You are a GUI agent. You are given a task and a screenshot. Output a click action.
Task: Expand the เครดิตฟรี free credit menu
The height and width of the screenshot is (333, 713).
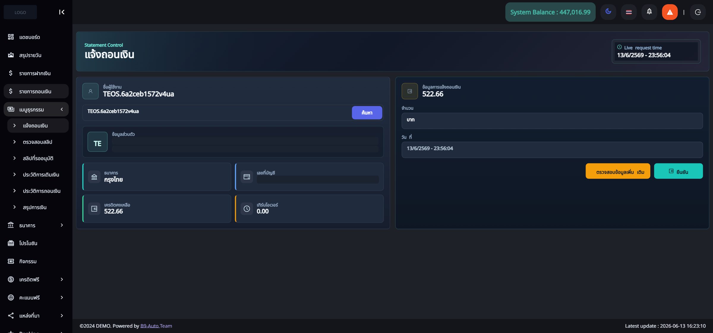pyautogui.click(x=36, y=279)
